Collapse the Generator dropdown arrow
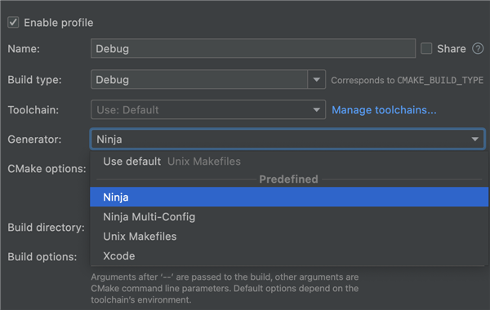This screenshot has height=310, width=490. pos(475,139)
